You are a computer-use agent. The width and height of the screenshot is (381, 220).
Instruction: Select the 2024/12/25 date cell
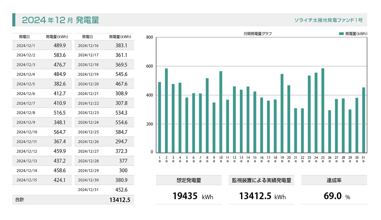[88, 132]
